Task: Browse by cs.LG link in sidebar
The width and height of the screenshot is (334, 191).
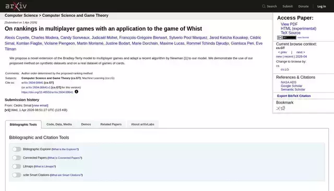Action: [x=285, y=69]
